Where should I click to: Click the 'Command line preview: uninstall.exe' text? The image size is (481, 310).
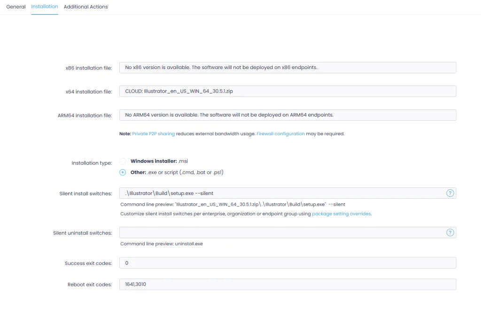(162, 244)
